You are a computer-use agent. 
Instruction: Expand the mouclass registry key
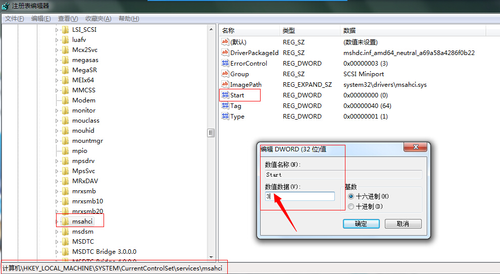[x=57, y=121]
